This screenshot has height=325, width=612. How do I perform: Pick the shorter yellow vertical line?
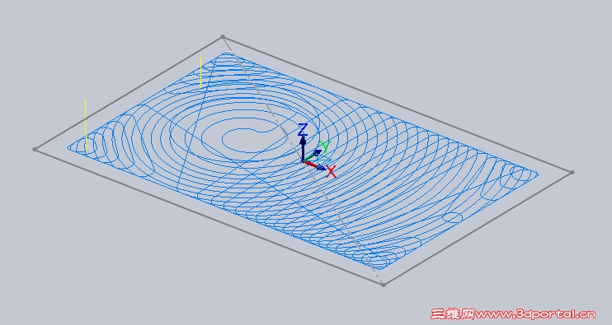[x=200, y=72]
